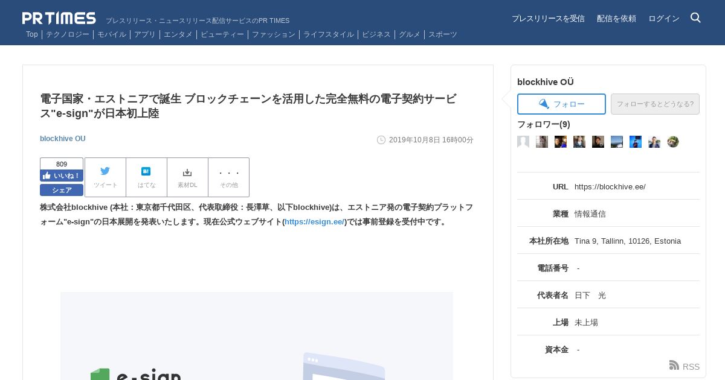Open the アプリ category
This screenshot has height=380, width=725.
(x=145, y=34)
